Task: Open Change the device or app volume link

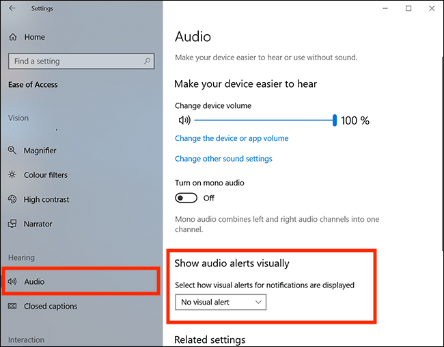Action: pyautogui.click(x=232, y=138)
